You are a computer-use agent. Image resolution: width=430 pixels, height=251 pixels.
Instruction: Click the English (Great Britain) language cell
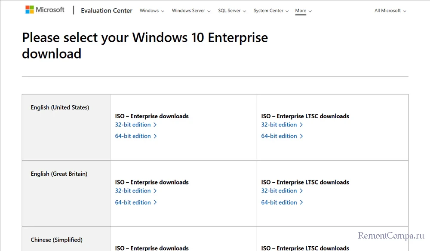59,174
